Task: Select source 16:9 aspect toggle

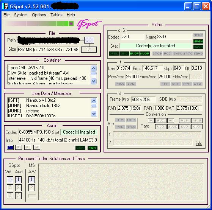Action: click(x=131, y=120)
